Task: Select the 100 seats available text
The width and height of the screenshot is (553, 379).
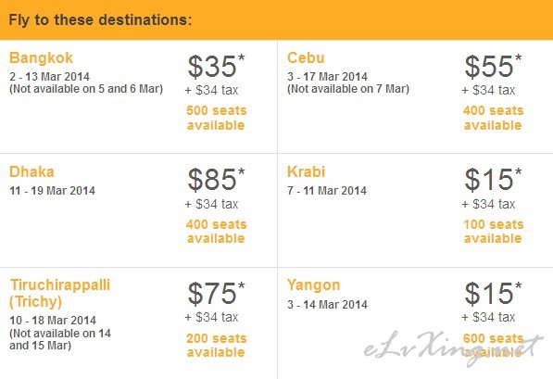Action: tap(493, 232)
